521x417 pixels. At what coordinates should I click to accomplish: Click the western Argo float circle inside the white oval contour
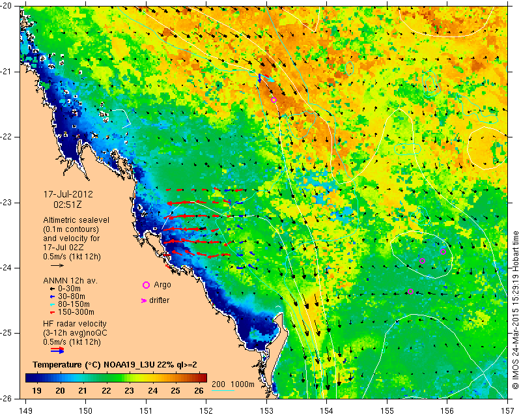pos(422,261)
